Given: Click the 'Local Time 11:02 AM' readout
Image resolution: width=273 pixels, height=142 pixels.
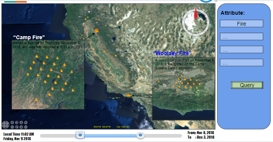Looking at the screenshot, I should point(19,134).
